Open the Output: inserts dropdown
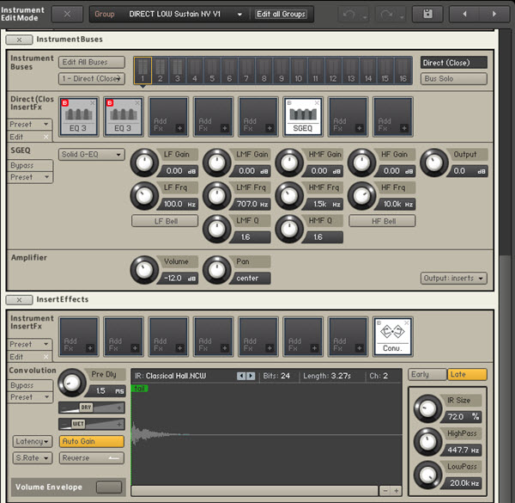The width and height of the screenshot is (515, 503). click(453, 279)
